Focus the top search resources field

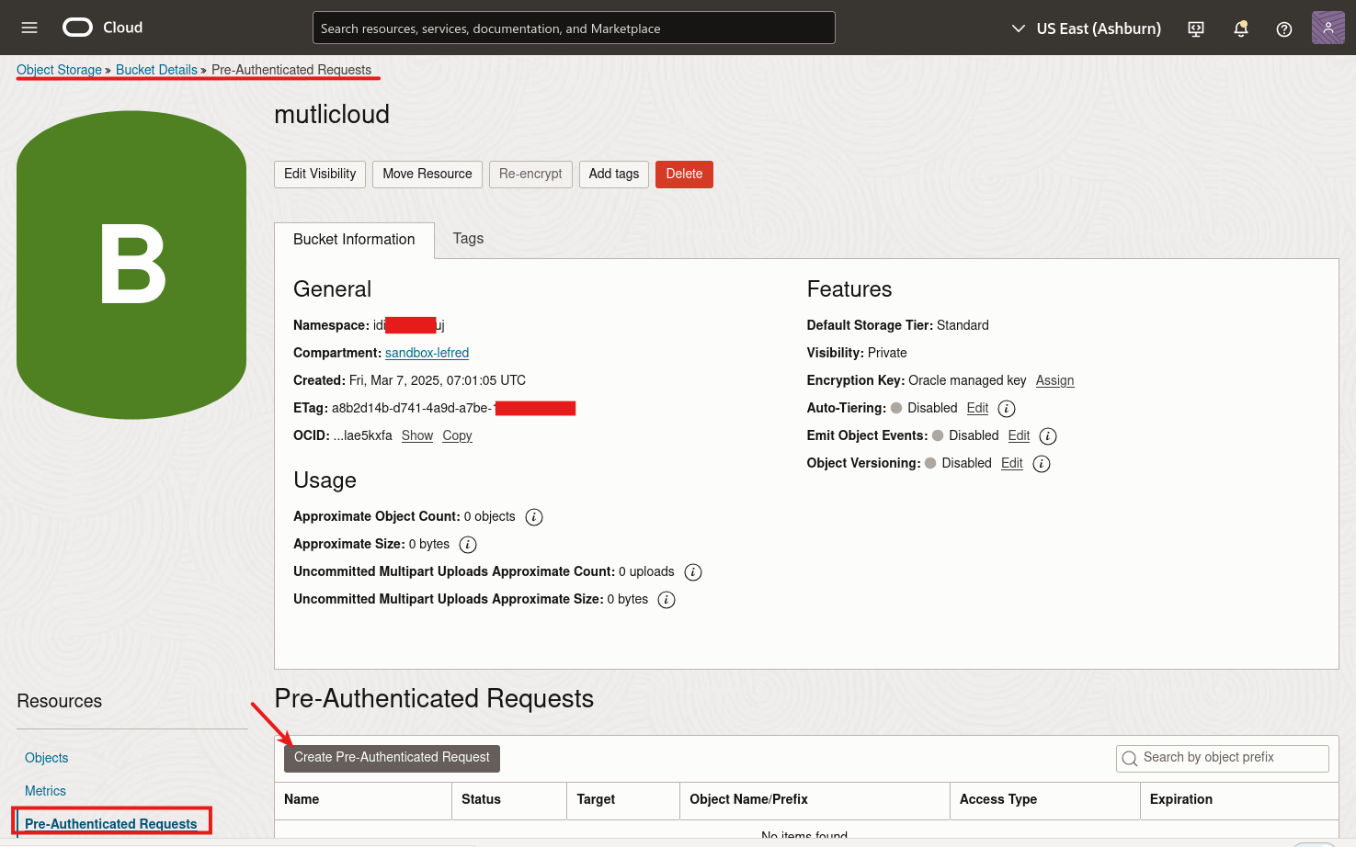coord(574,28)
